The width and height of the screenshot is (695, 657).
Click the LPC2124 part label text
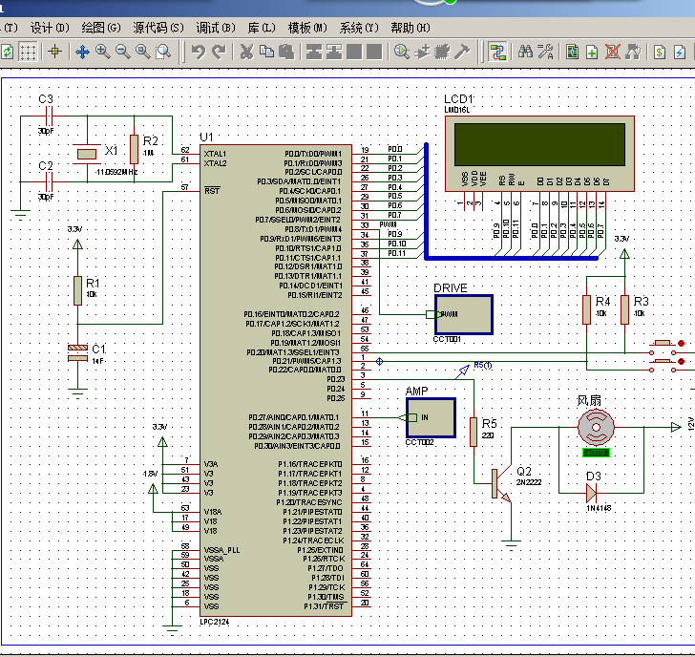(x=215, y=622)
